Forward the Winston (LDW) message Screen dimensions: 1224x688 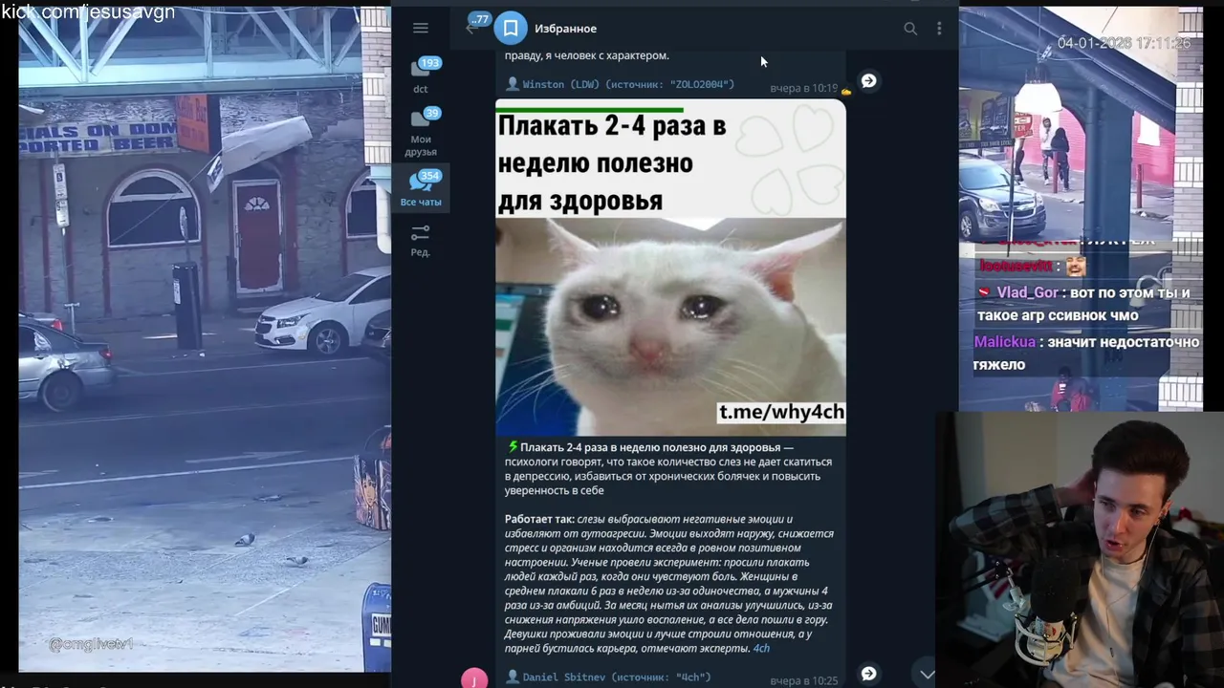pyautogui.click(x=868, y=81)
